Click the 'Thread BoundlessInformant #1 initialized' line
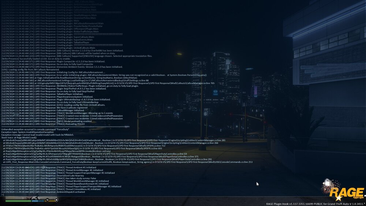This screenshot has width=366, height=206. pyautogui.click(x=55, y=184)
